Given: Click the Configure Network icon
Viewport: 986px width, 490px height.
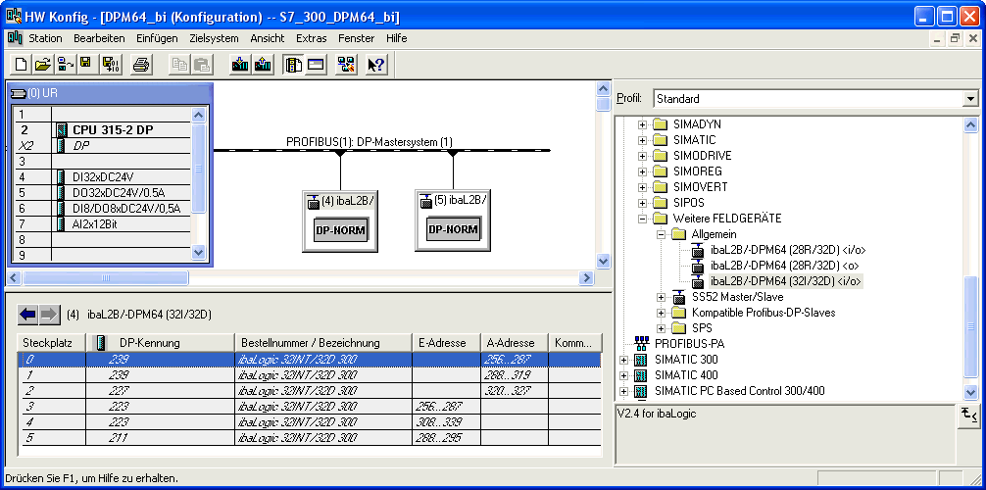Looking at the screenshot, I should pyautogui.click(x=346, y=65).
